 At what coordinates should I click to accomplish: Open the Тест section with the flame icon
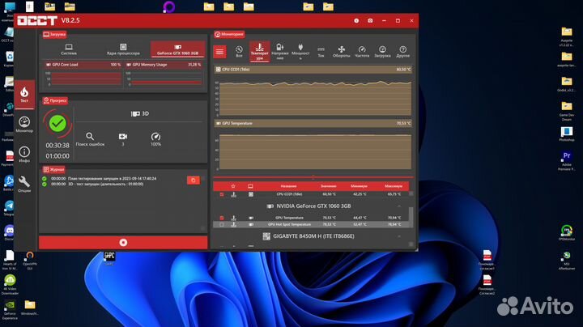coord(24,95)
